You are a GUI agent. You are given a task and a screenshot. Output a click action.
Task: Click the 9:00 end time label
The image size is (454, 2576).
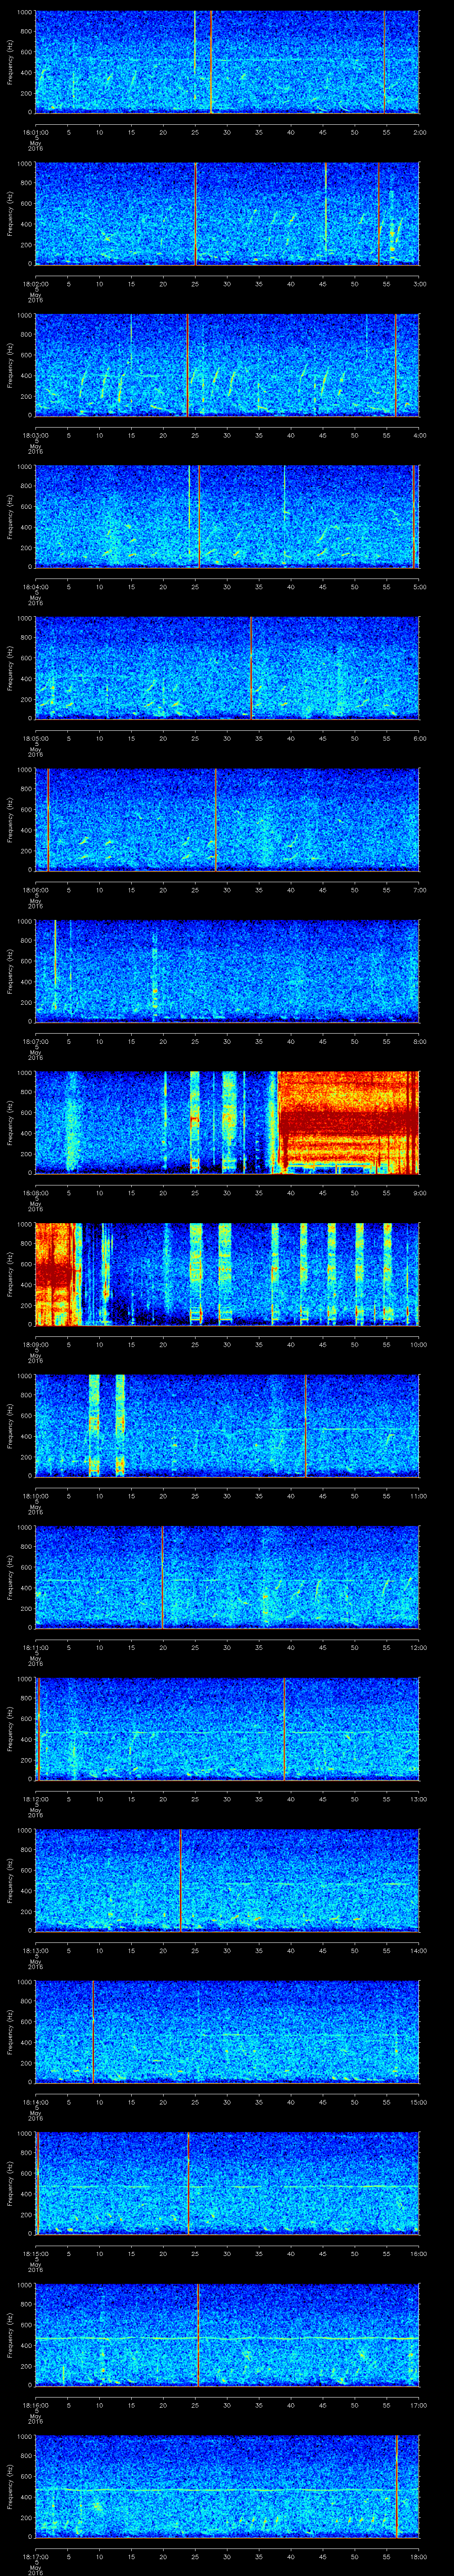click(x=419, y=1193)
